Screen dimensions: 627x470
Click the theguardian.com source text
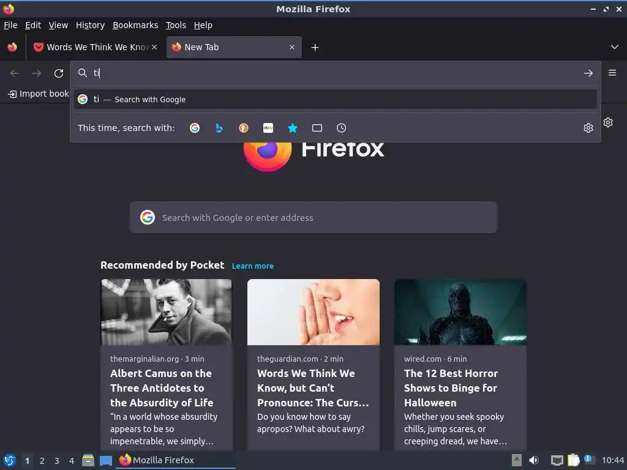288,359
